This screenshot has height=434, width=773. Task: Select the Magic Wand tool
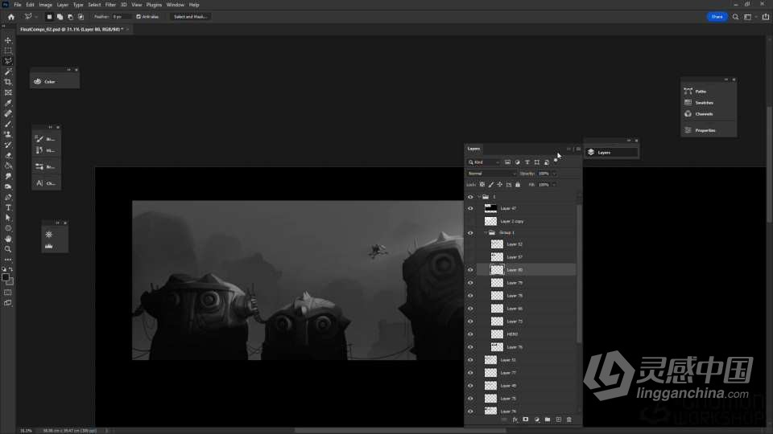(x=8, y=72)
